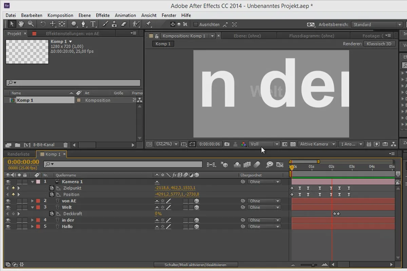
Task: Toggle Deckkraft stopwatch keyframing
Action: click(x=52, y=214)
